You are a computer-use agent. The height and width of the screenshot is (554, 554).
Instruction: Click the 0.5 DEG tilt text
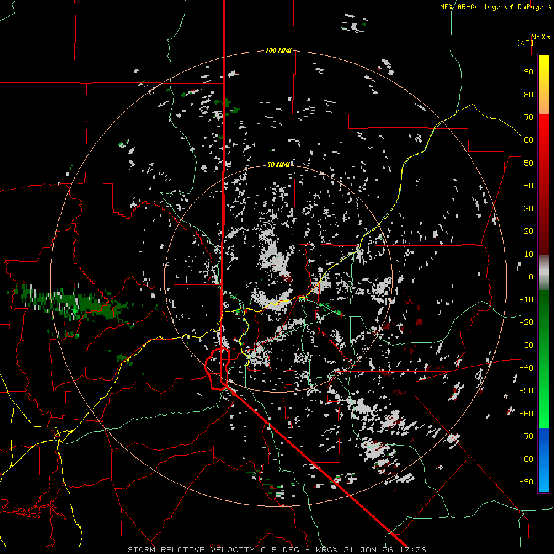click(280, 550)
